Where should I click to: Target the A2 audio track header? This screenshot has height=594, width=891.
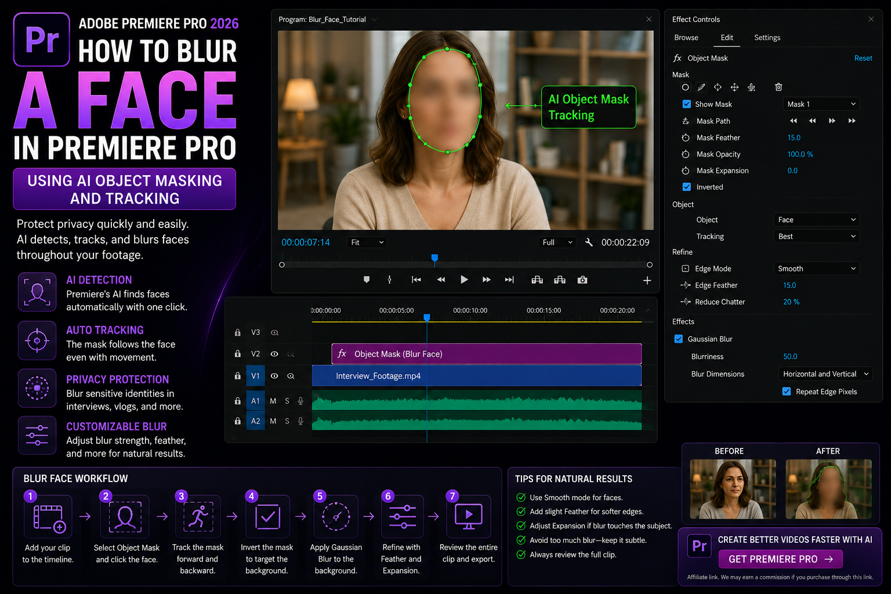coord(255,421)
